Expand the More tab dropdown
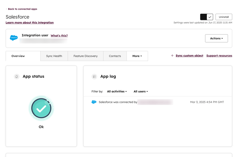Viewport: 235px width, 157px height. click(137, 56)
